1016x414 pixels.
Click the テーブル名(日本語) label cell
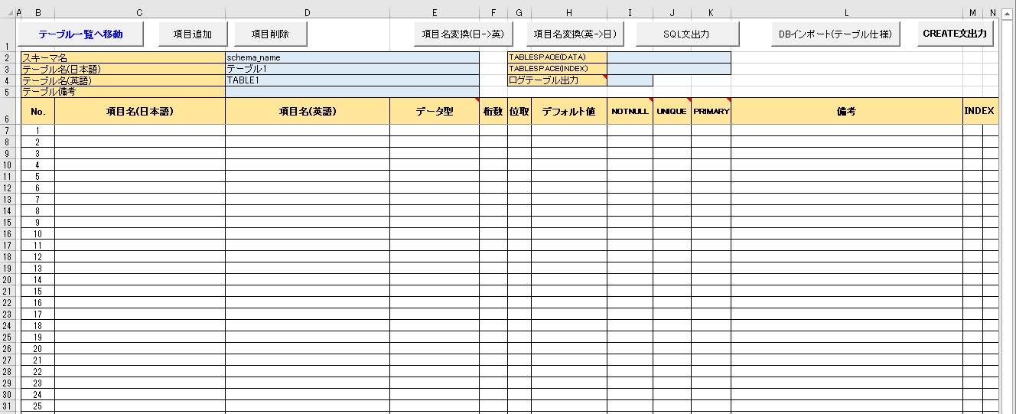[122, 69]
